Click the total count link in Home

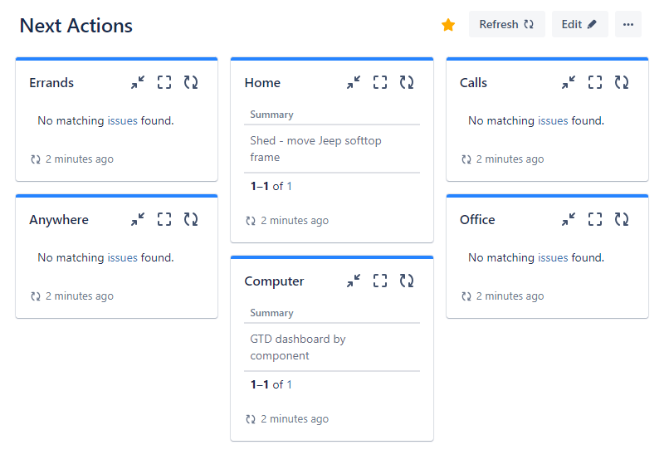point(290,187)
